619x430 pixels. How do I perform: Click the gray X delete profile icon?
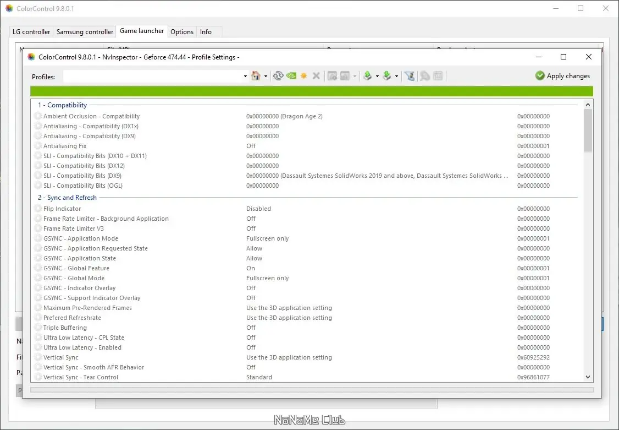[x=316, y=76]
